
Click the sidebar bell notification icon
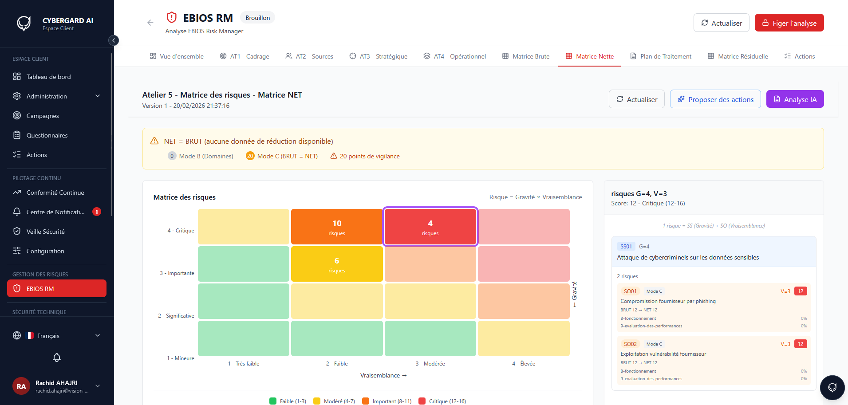[x=57, y=358]
